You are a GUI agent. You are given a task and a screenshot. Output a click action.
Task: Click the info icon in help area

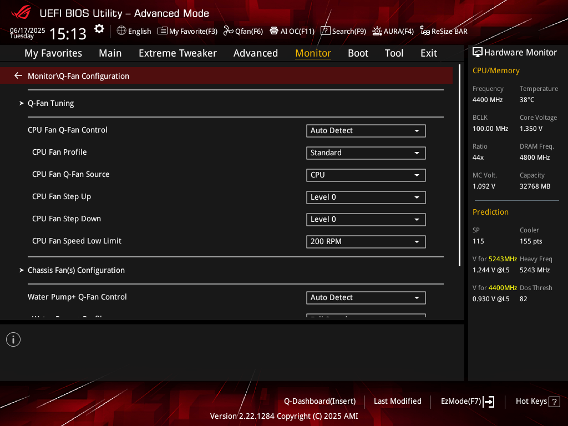point(13,339)
